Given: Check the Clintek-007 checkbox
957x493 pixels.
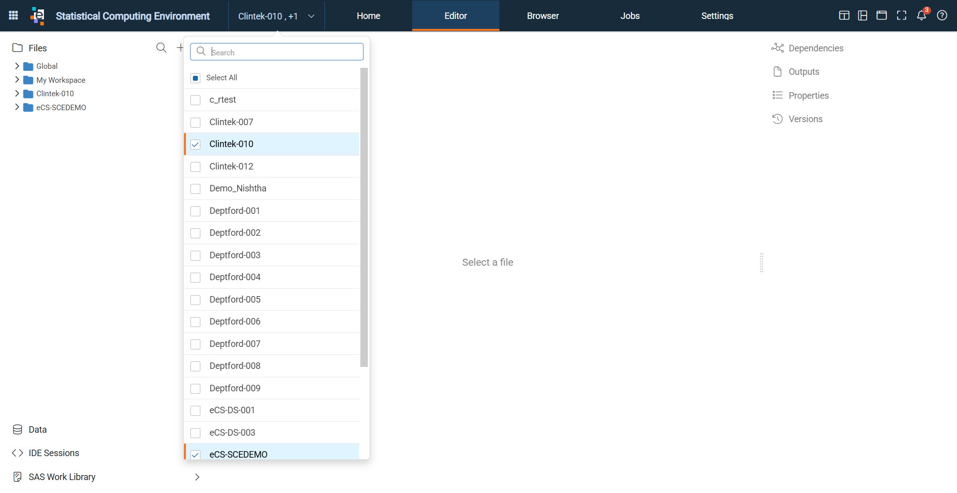Looking at the screenshot, I should (x=195, y=123).
